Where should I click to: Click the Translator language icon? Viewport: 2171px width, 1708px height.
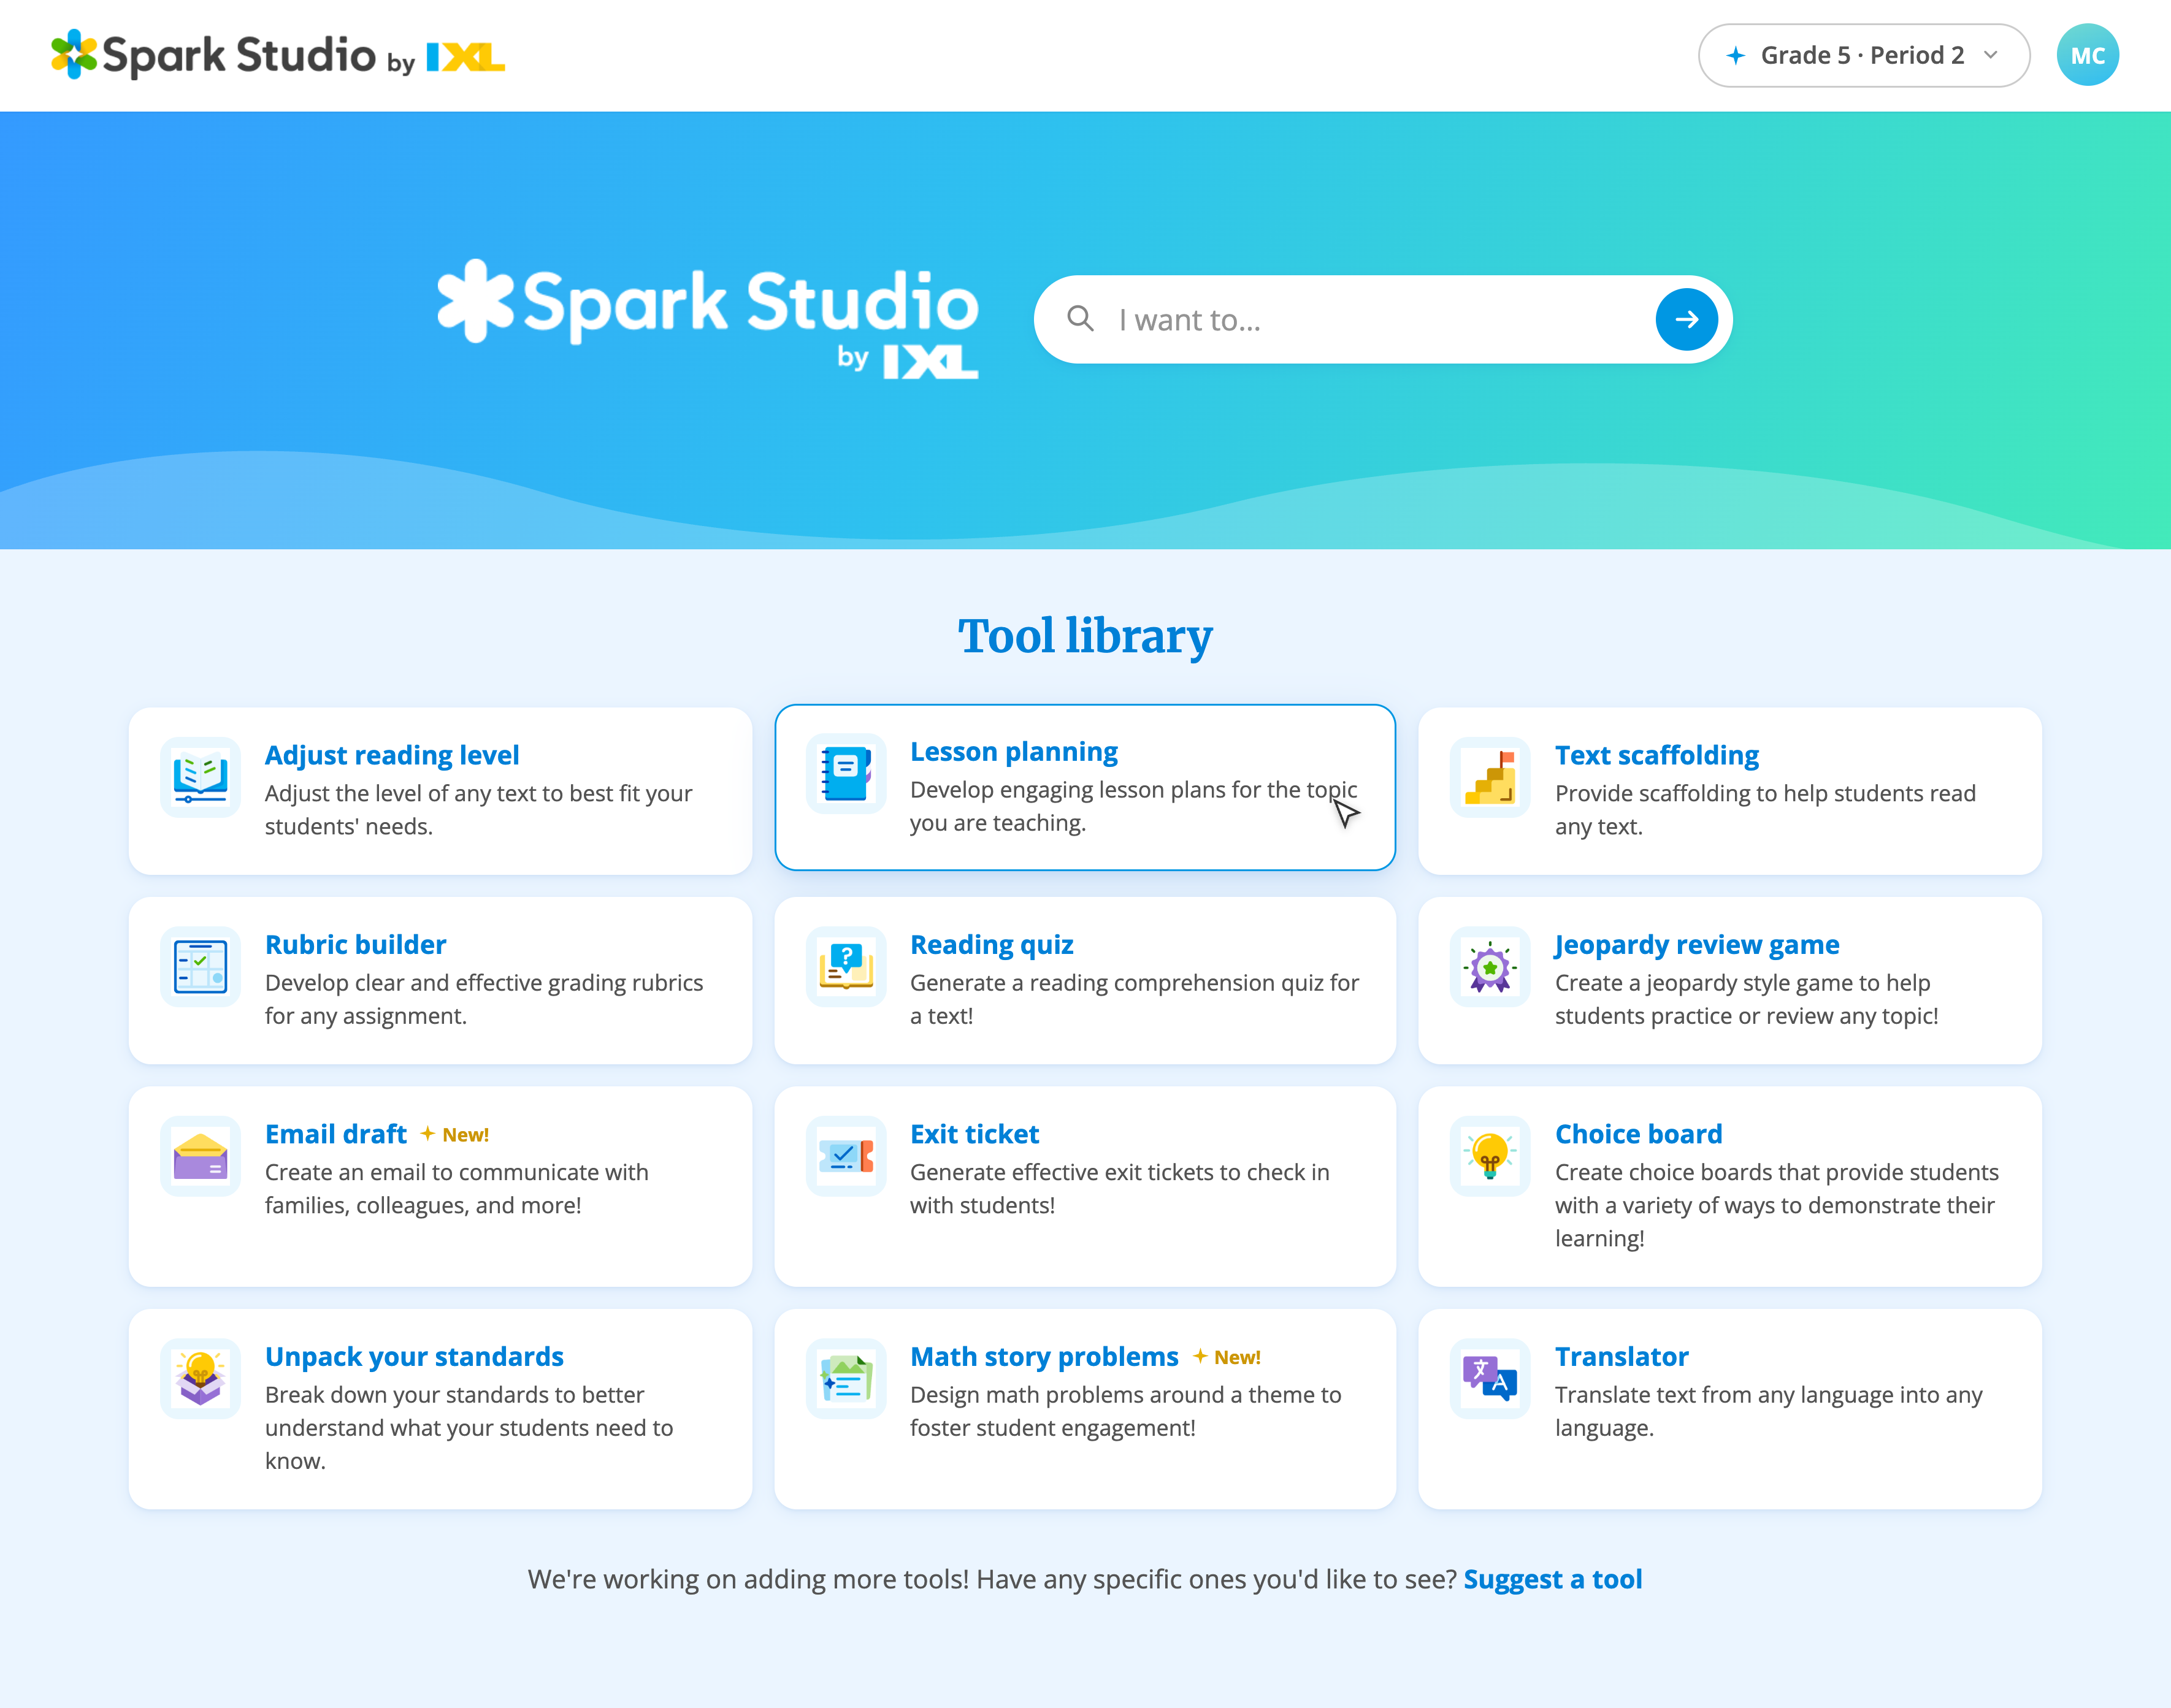point(1490,1379)
